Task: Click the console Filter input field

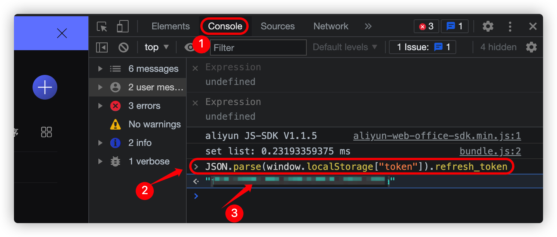Action: [258, 47]
